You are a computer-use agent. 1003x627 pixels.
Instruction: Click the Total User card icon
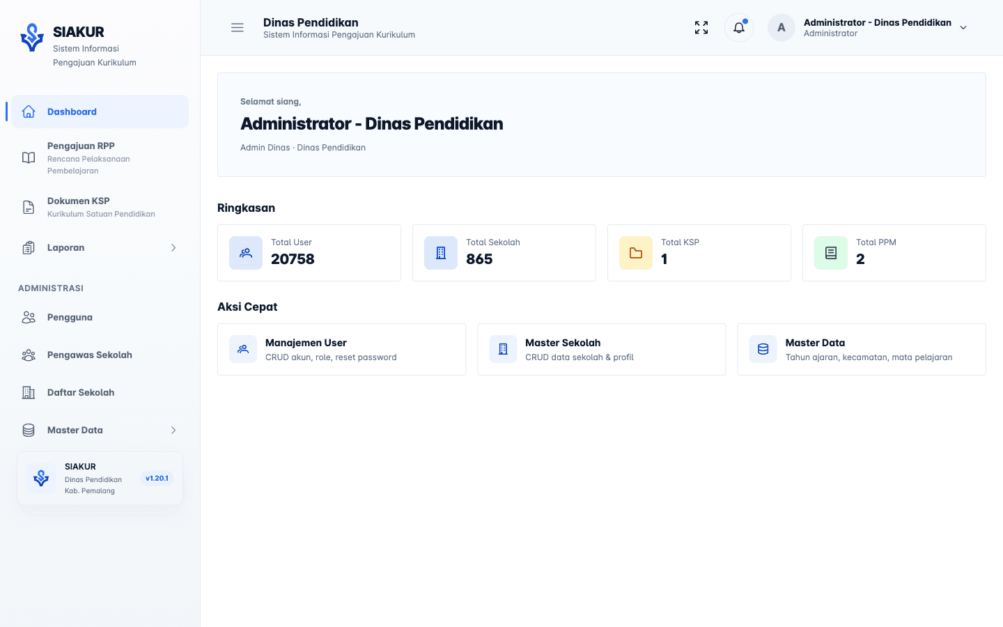[246, 253]
